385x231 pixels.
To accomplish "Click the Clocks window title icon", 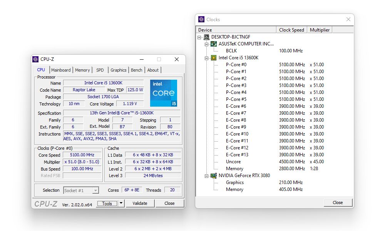I will (x=201, y=19).
